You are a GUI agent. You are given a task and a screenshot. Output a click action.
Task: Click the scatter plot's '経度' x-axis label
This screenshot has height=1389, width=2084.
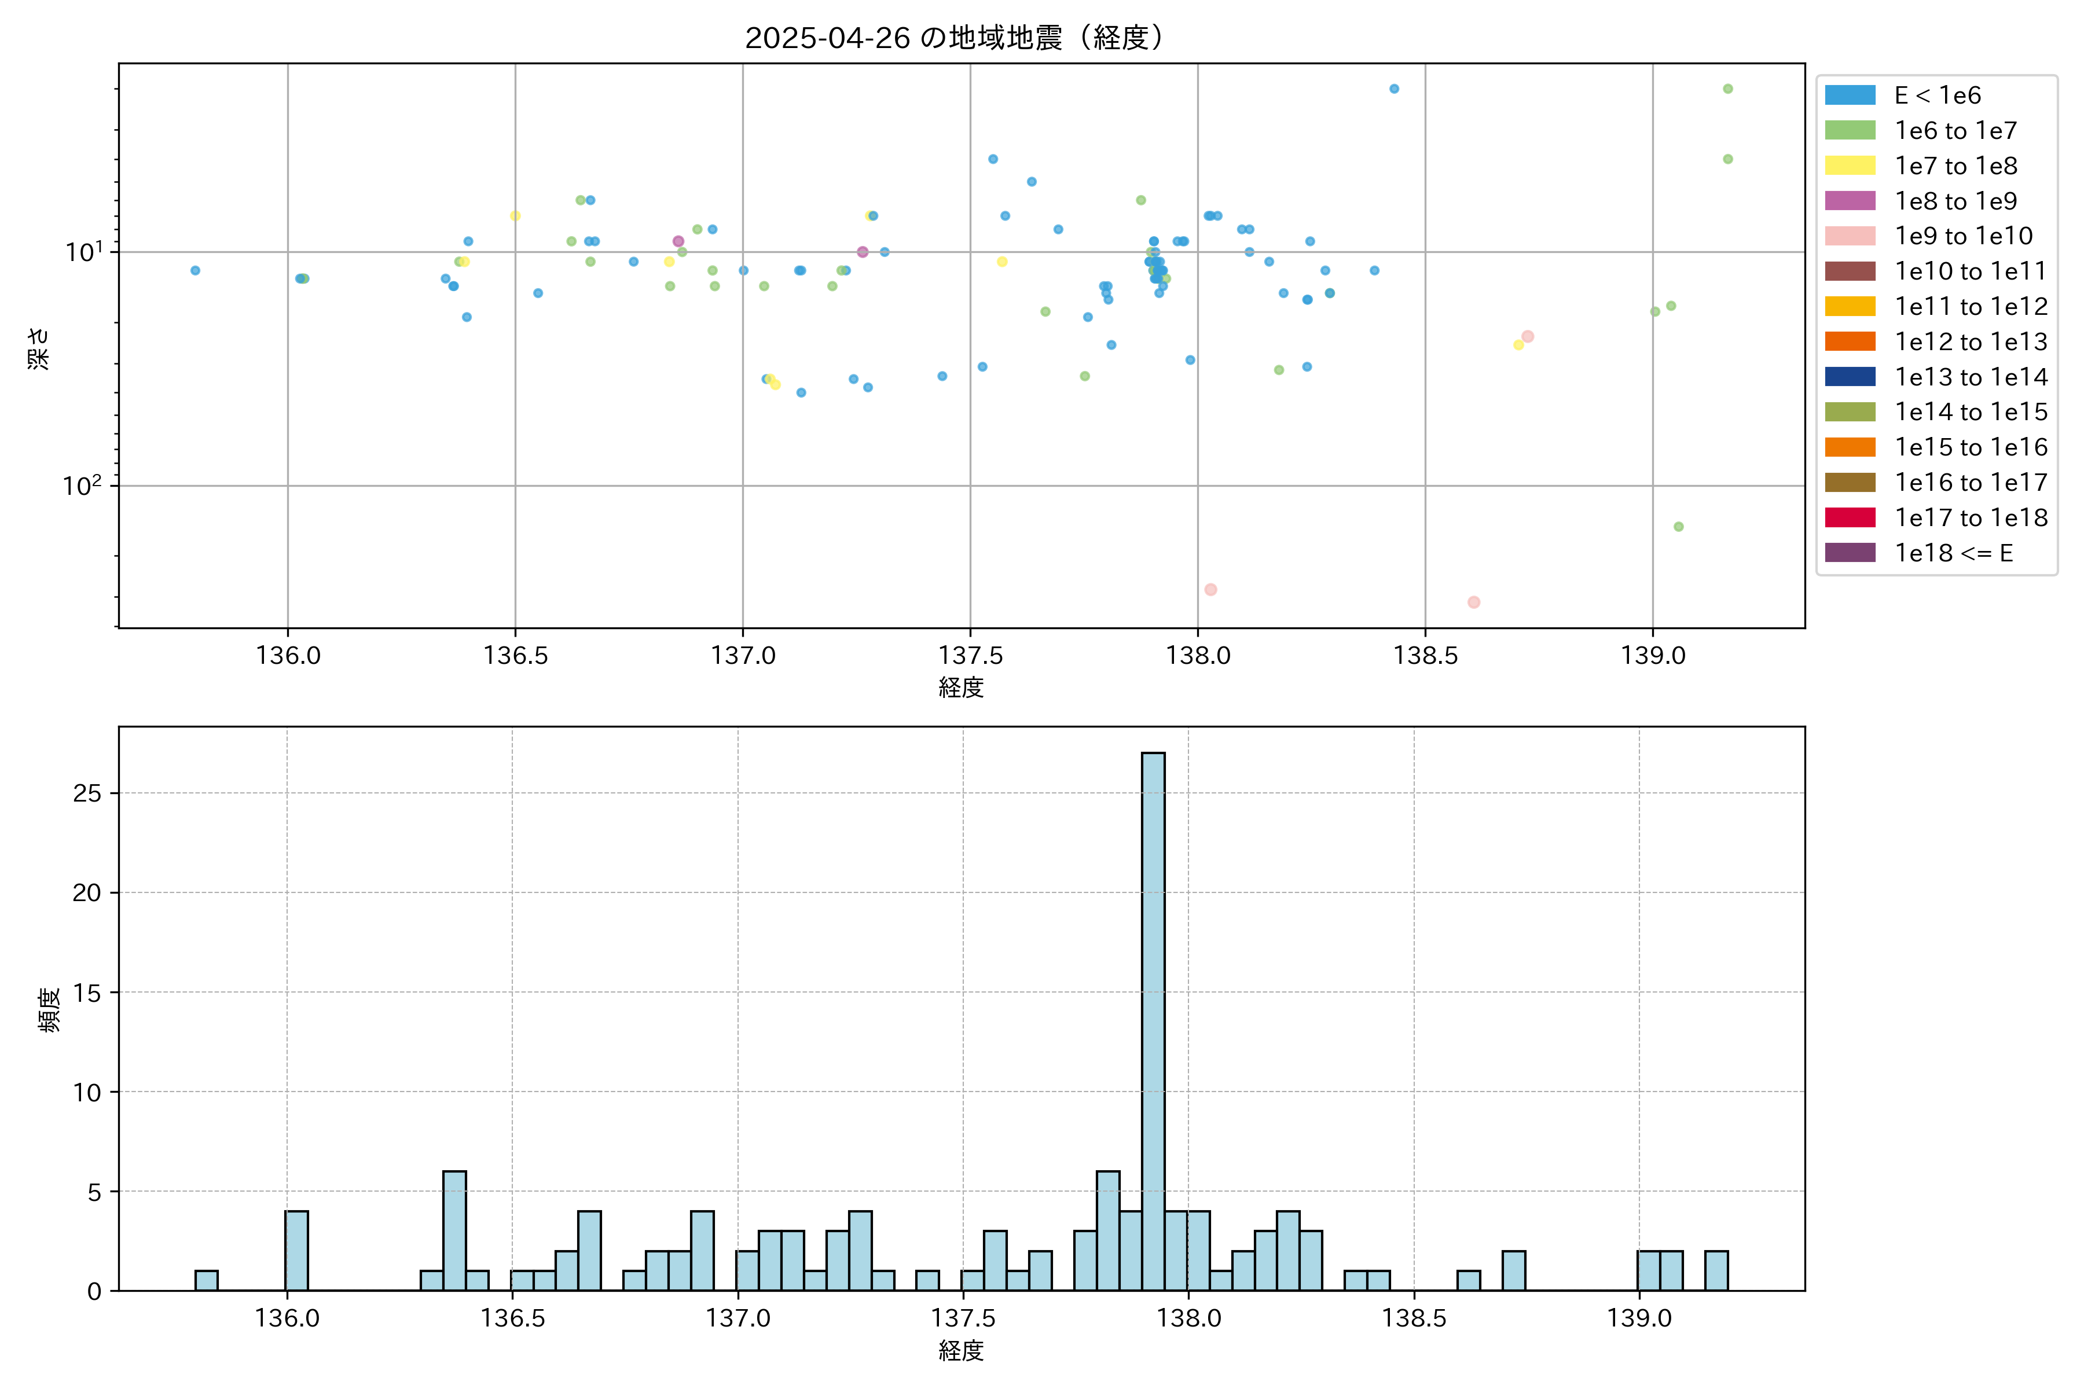pos(962,688)
